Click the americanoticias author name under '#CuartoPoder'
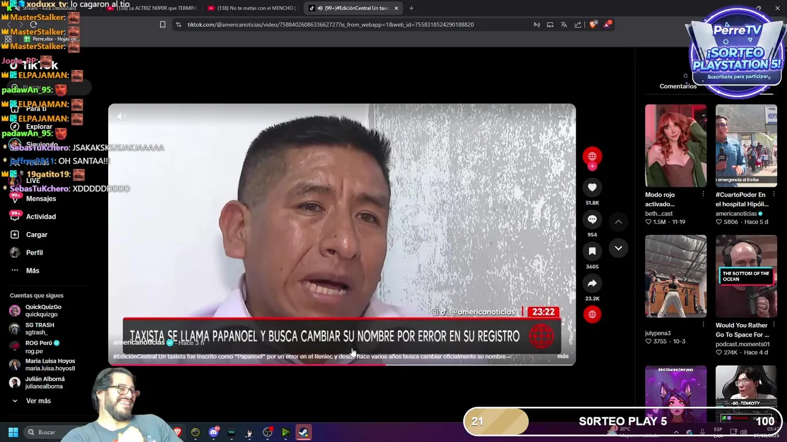Screen dimensions: 787x442 pyautogui.click(x=736, y=214)
